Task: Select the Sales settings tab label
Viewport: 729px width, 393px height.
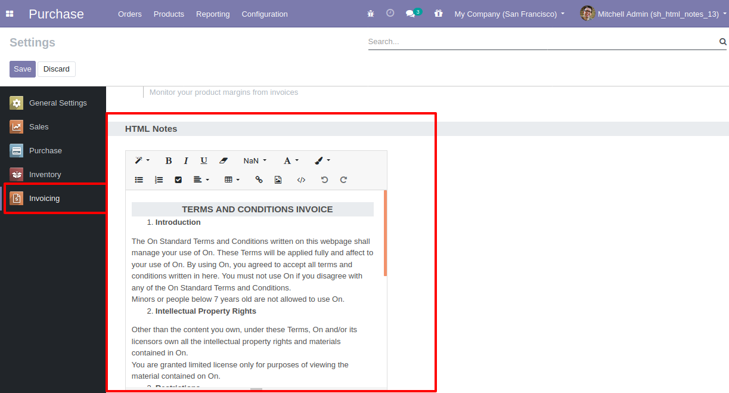Action: (39, 126)
